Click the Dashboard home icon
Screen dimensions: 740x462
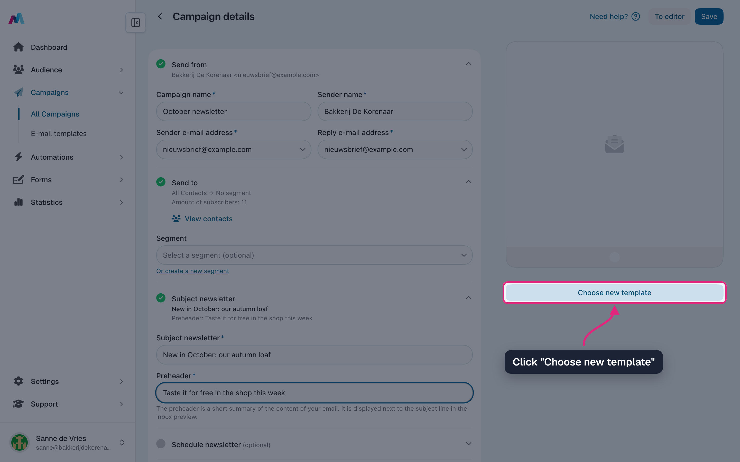[x=18, y=47]
